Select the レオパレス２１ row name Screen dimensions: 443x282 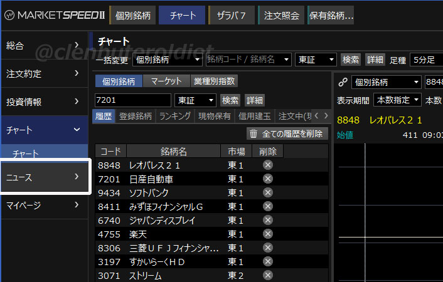click(x=154, y=165)
